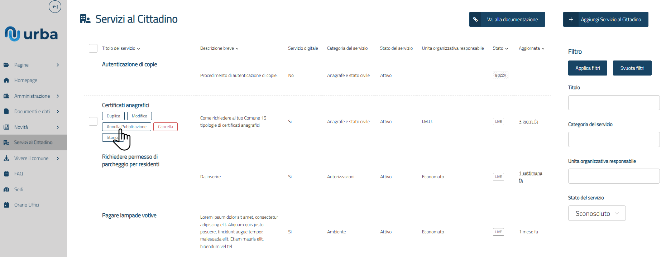Screen dimensions: 666x257
Task: Sort by the Titolo del servizio column
Action: tap(121, 48)
